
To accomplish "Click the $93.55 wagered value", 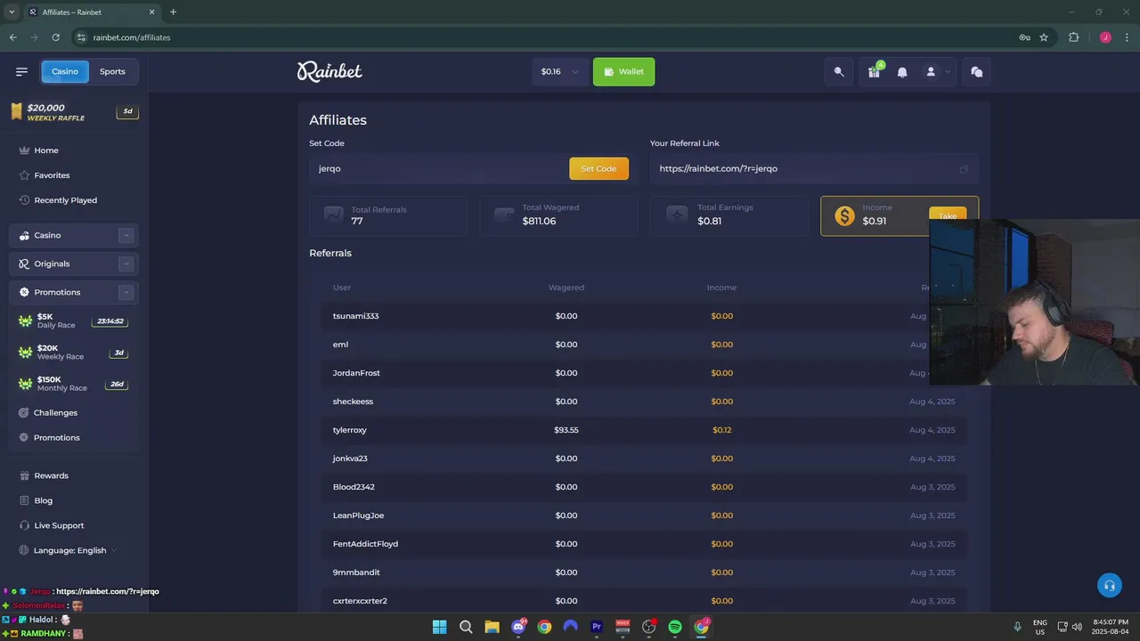I will [566, 430].
